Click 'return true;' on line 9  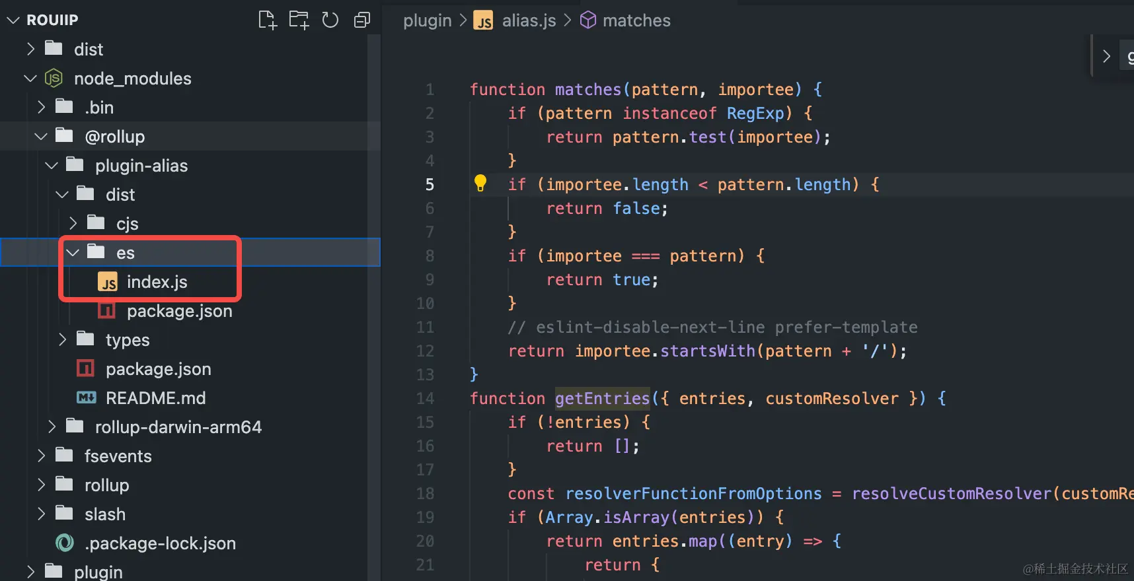pos(603,279)
